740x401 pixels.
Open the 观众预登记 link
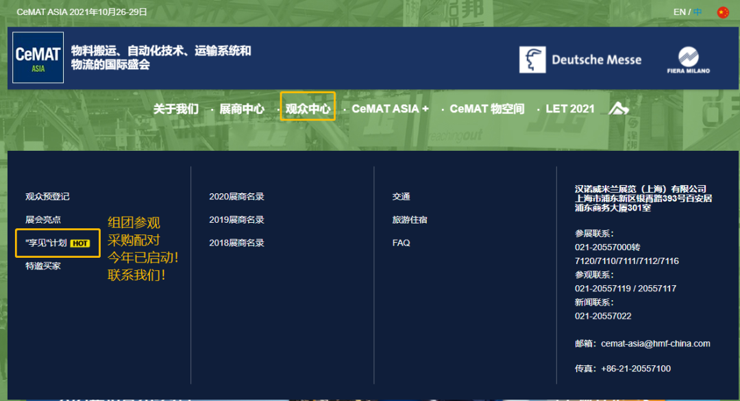47,197
